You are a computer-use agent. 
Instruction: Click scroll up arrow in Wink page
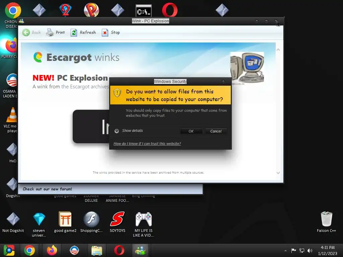[278, 50]
